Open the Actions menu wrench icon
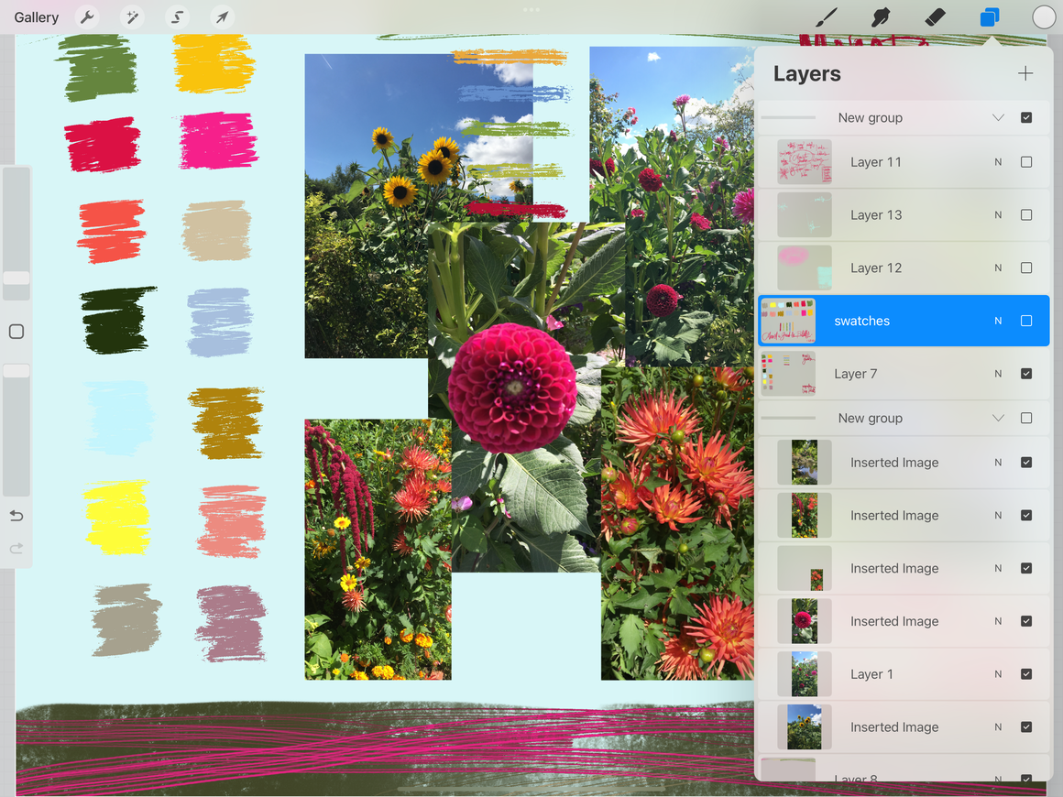Image resolution: width=1063 pixels, height=797 pixels. (x=86, y=16)
